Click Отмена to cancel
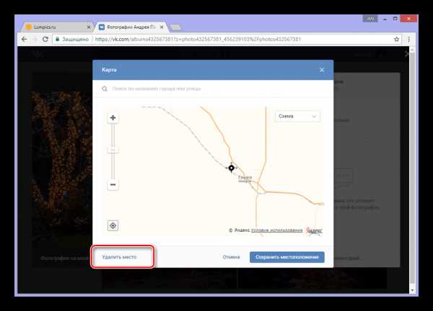The width and height of the screenshot is (433, 311). tap(231, 257)
